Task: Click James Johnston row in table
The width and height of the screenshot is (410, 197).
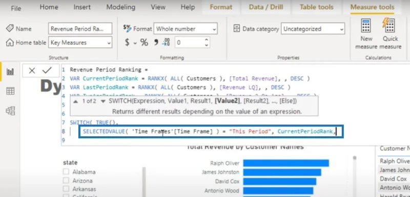Action: [395, 170]
